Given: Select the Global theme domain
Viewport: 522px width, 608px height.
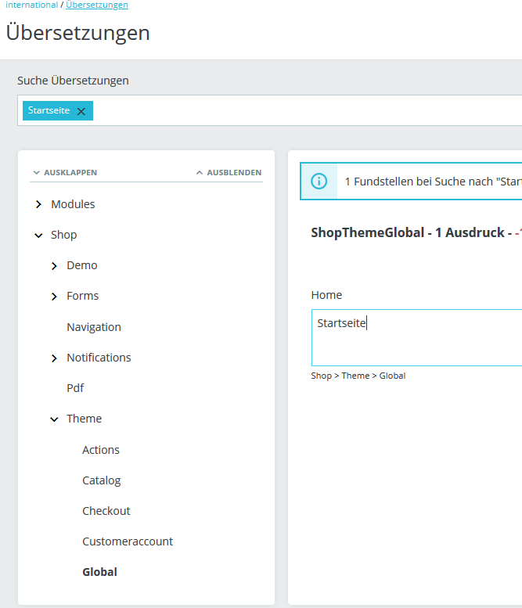Looking at the screenshot, I should pyautogui.click(x=99, y=572).
